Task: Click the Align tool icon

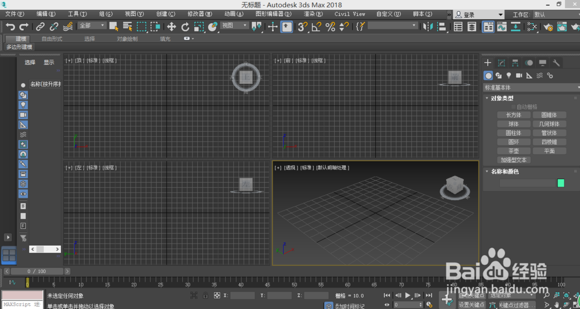Action: [x=441, y=27]
